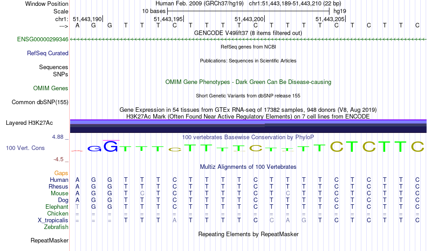Click the H3K27Ac layered signal bar
Screen dimensions: 427x251
pyautogui.click(x=248, y=126)
